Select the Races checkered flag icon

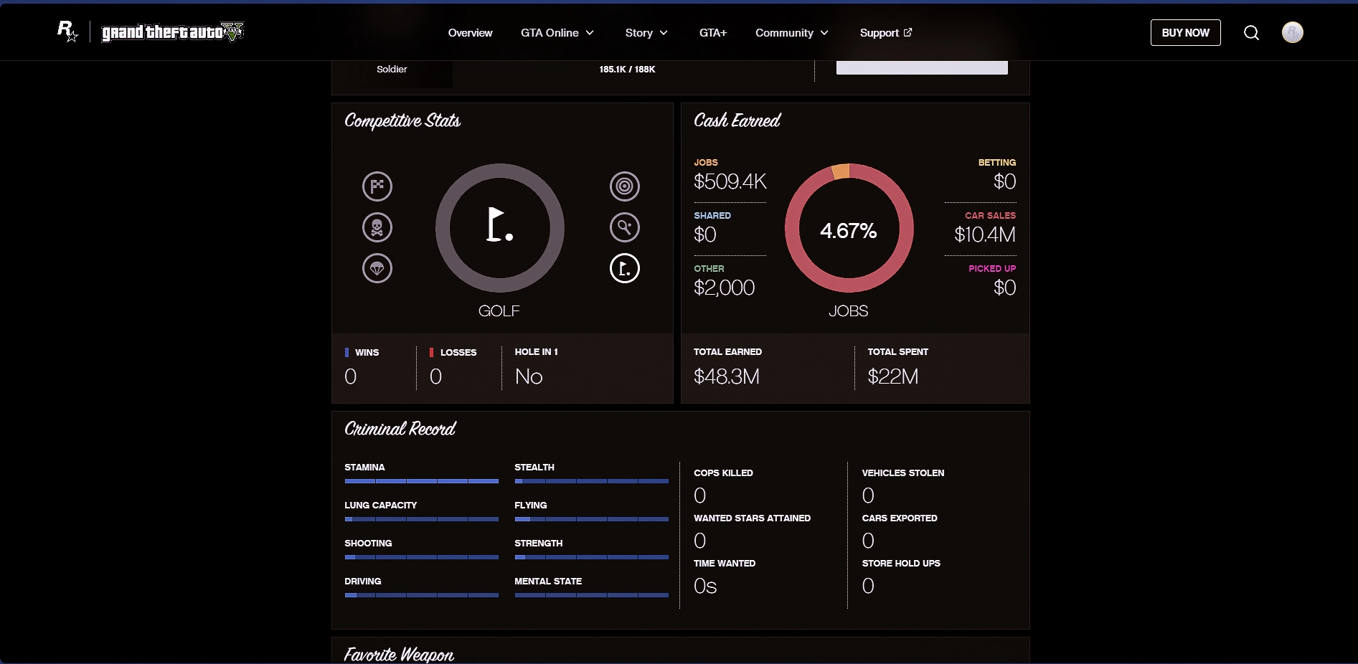(377, 186)
